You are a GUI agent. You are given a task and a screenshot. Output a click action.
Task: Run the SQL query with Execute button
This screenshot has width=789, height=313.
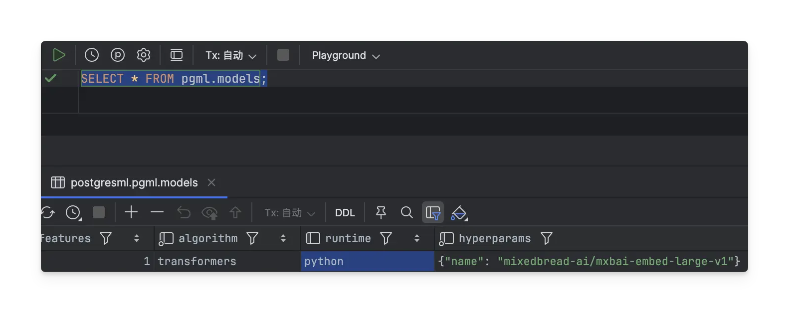click(x=59, y=55)
